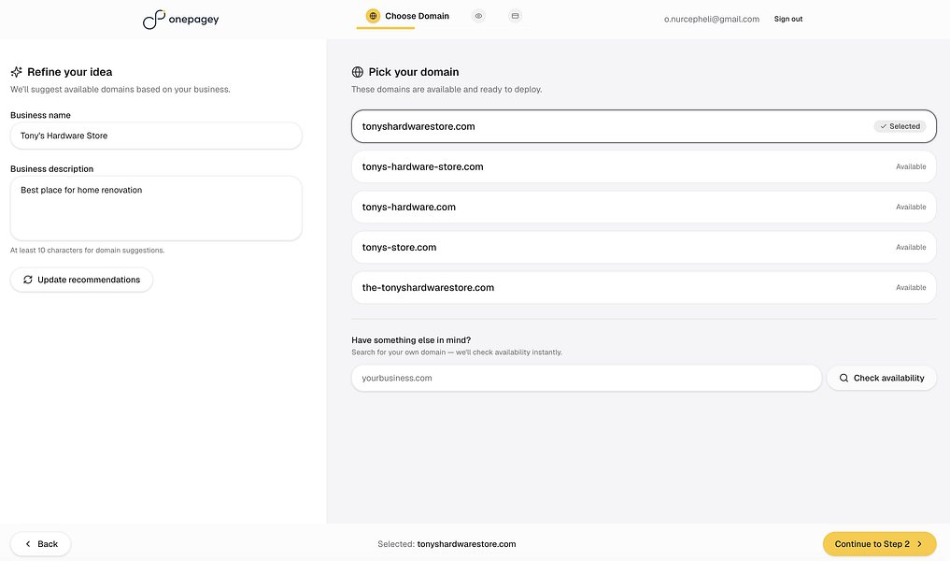Viewport: 950px width, 561px height.
Task: Go to the preview step eye icon
Action: click(478, 16)
